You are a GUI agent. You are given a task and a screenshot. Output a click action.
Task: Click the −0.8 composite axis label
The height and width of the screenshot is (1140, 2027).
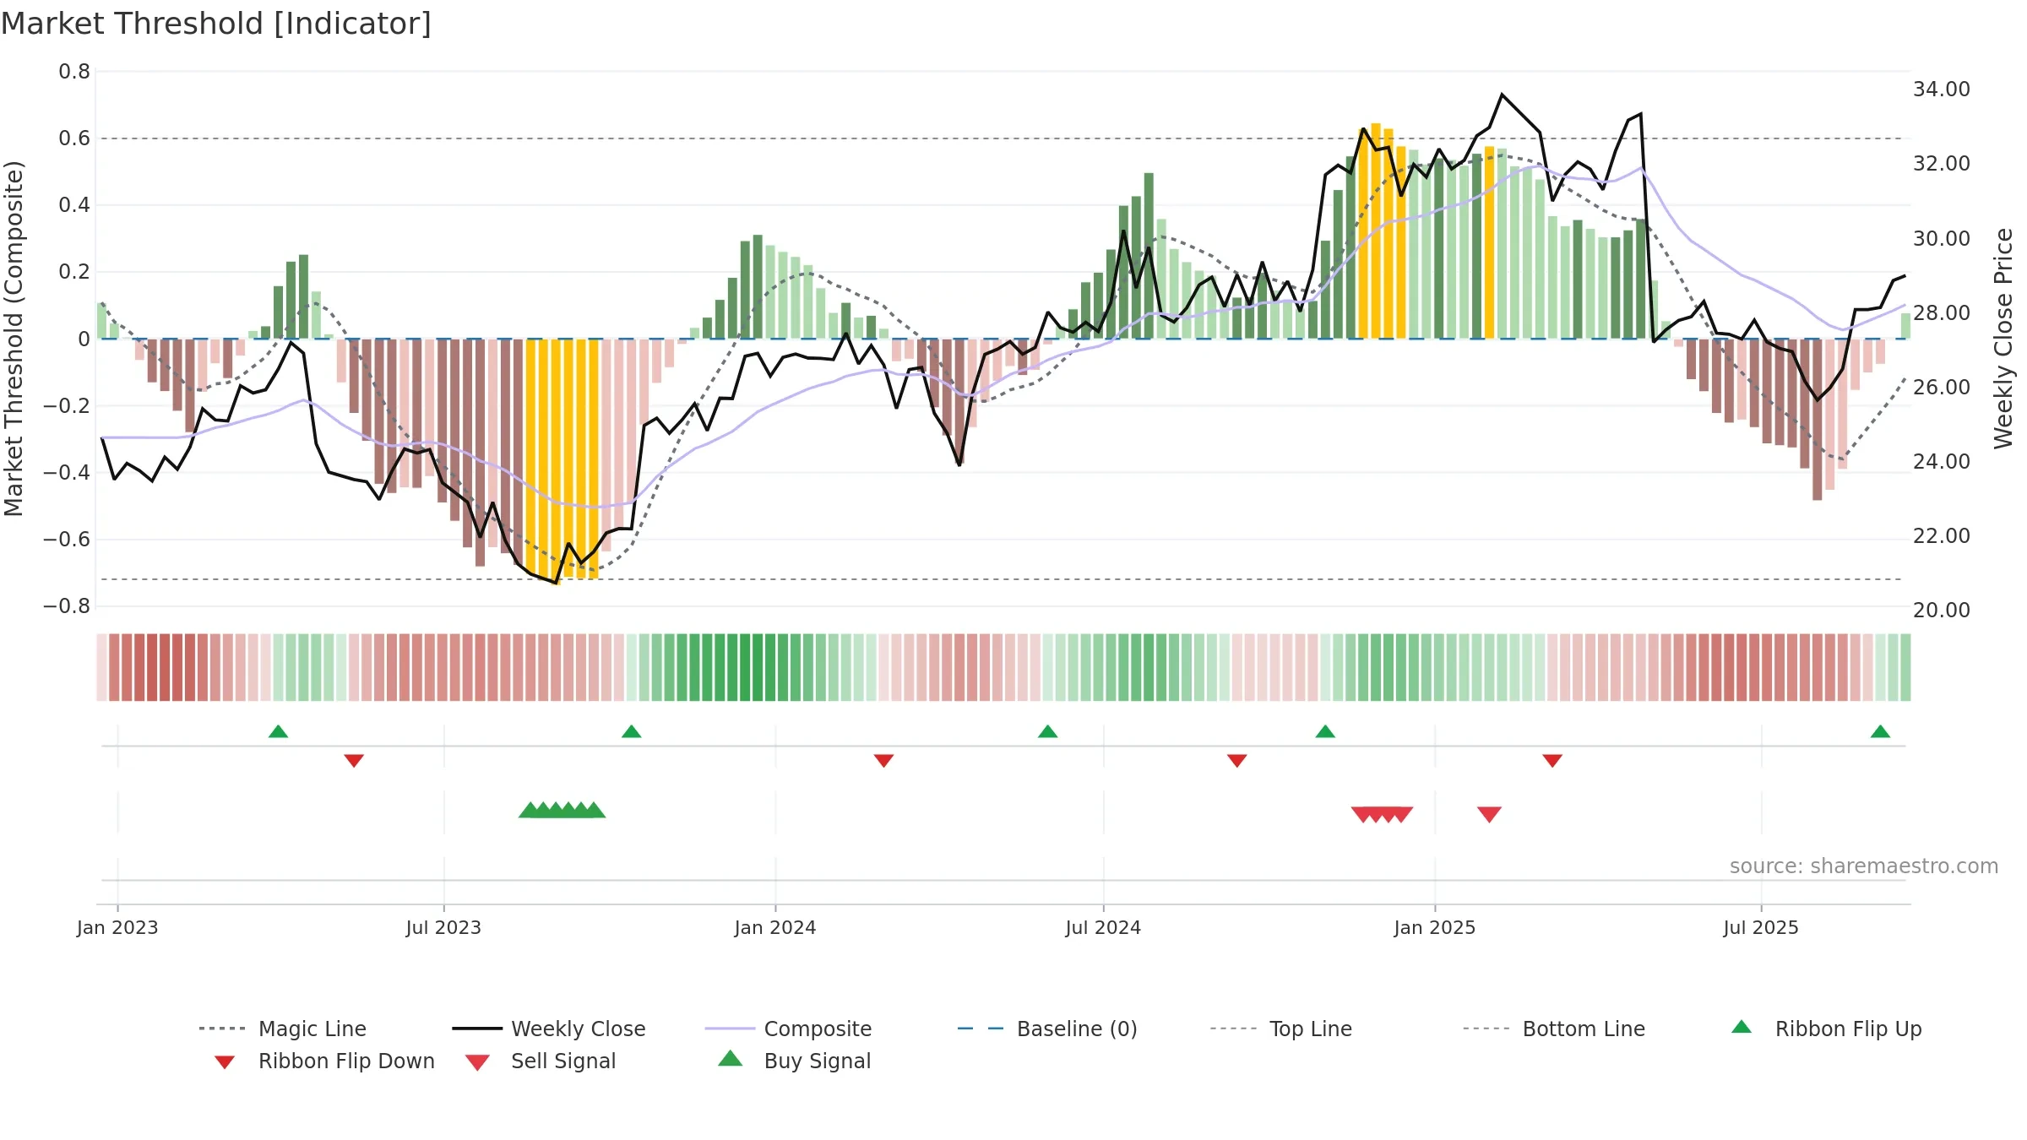pyautogui.click(x=67, y=606)
